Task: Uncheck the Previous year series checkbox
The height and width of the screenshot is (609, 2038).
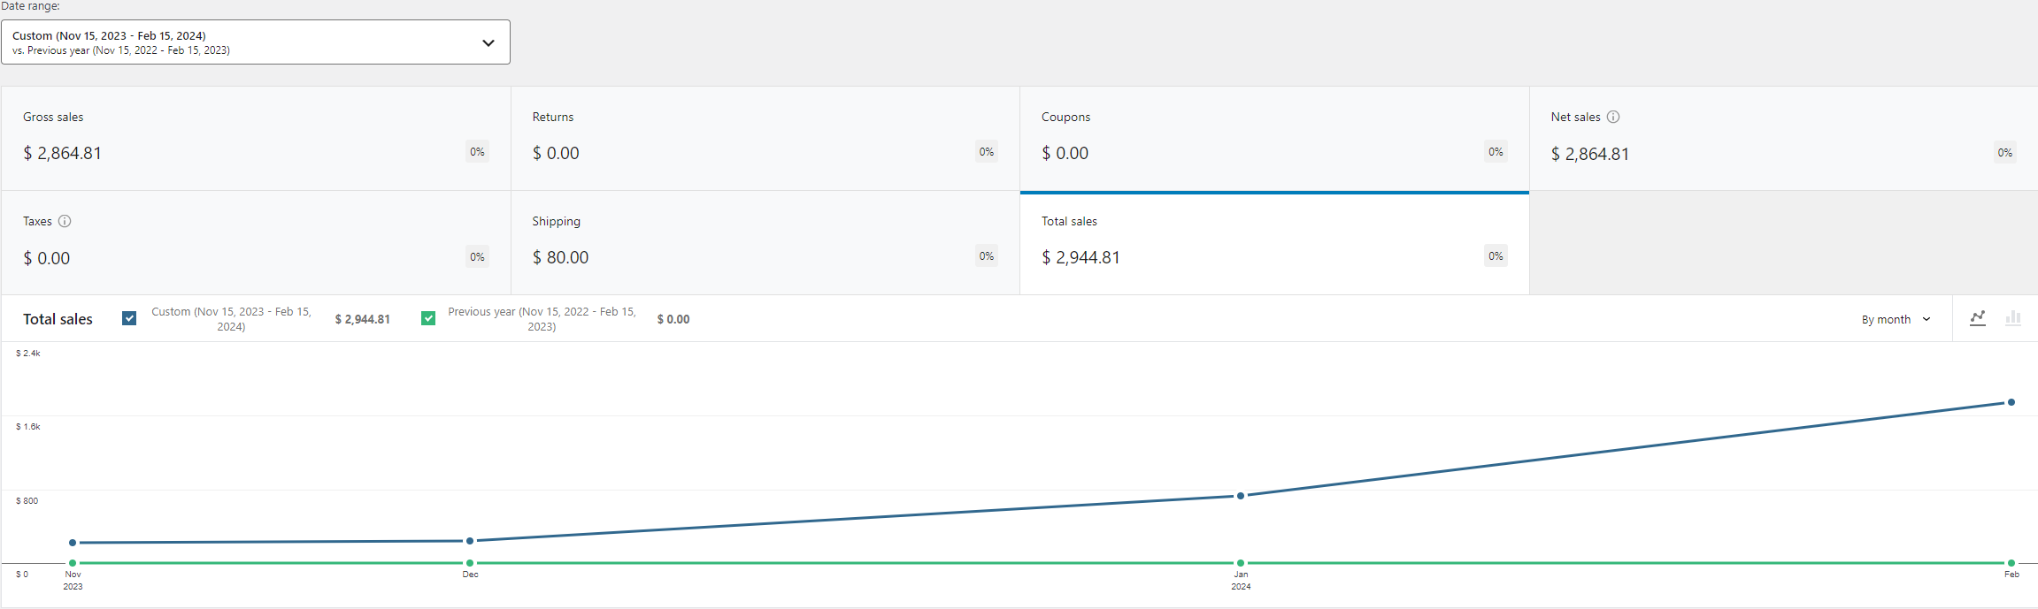Action: (x=428, y=318)
